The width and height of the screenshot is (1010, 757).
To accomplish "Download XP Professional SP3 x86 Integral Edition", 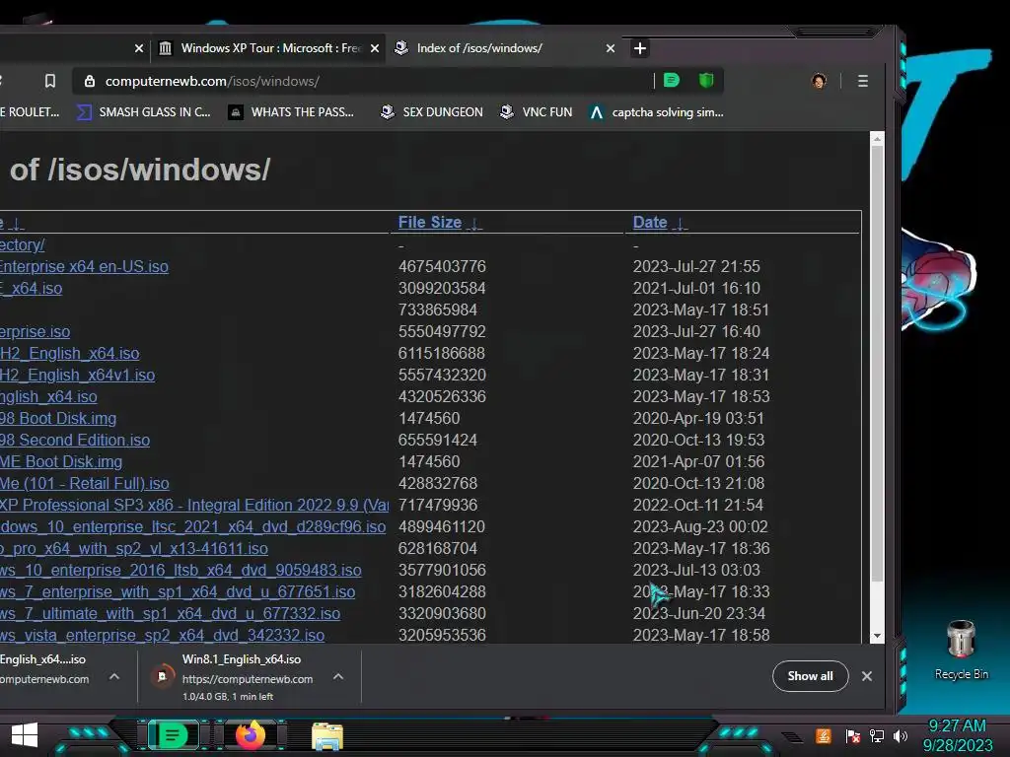I will pyautogui.click(x=194, y=506).
